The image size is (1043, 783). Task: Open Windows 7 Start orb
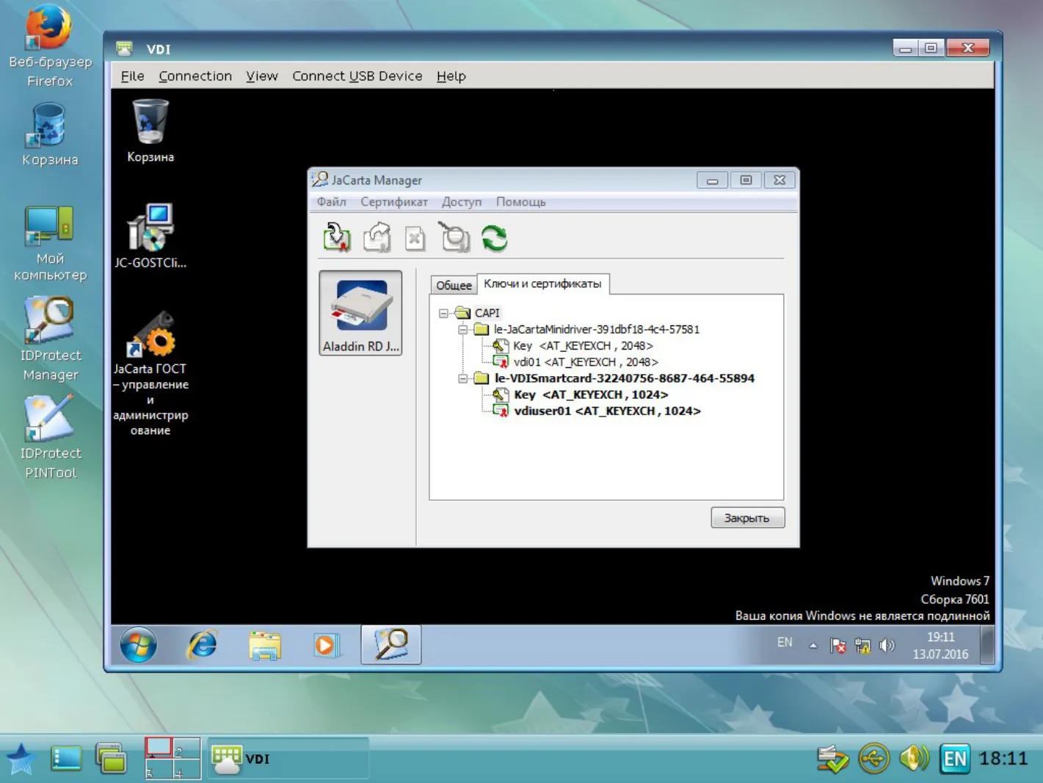click(138, 646)
